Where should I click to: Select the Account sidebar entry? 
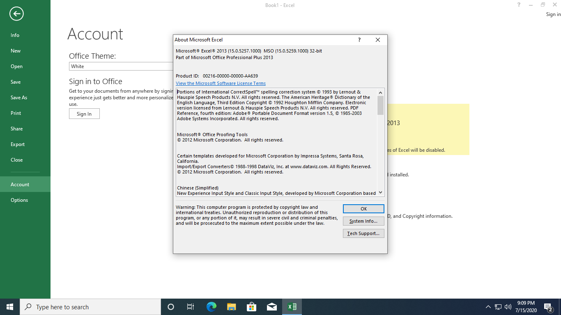click(25, 185)
